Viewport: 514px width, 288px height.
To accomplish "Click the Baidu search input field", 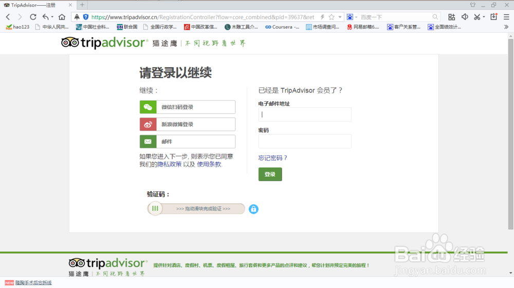I will (395, 17).
